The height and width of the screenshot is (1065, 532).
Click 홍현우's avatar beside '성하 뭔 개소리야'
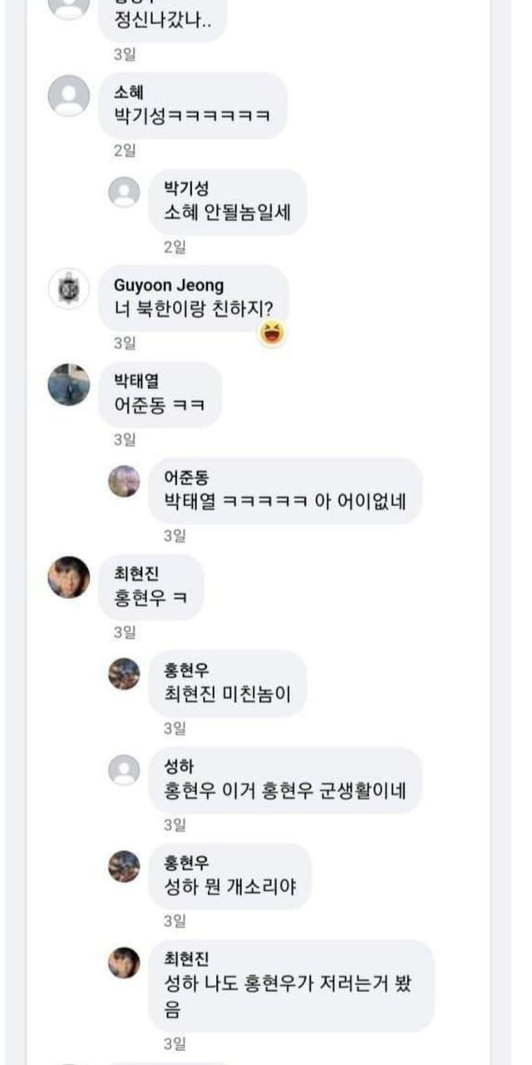coord(125,866)
